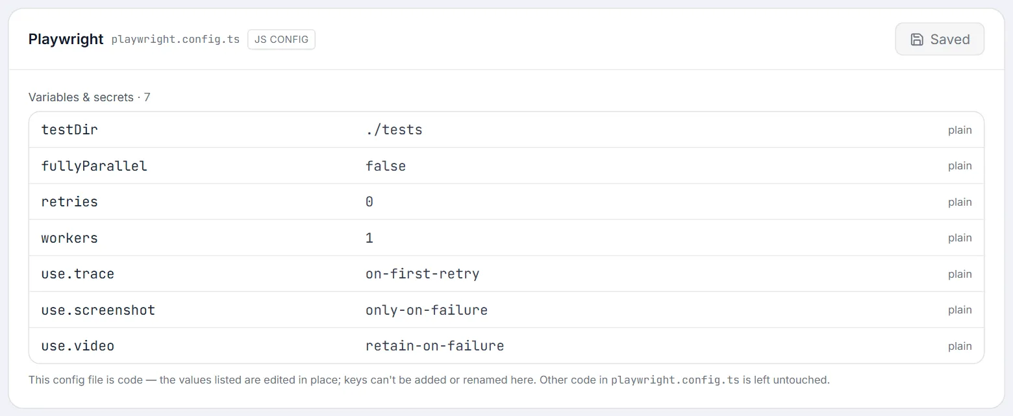Edit the only-on-failure value

pyautogui.click(x=427, y=310)
